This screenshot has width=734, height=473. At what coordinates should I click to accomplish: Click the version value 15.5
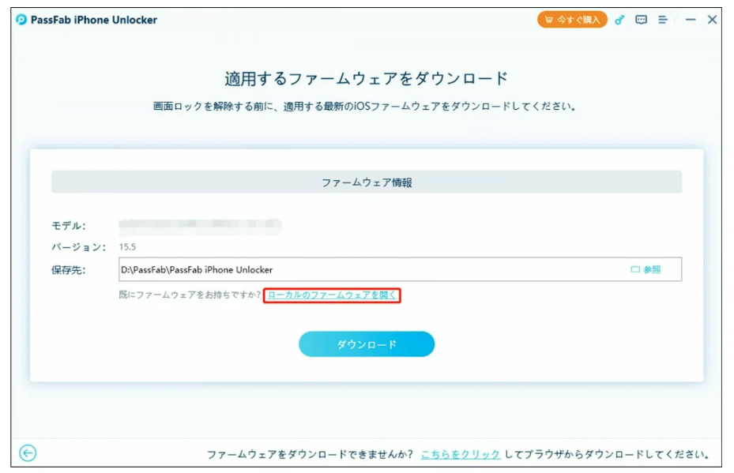click(x=127, y=247)
